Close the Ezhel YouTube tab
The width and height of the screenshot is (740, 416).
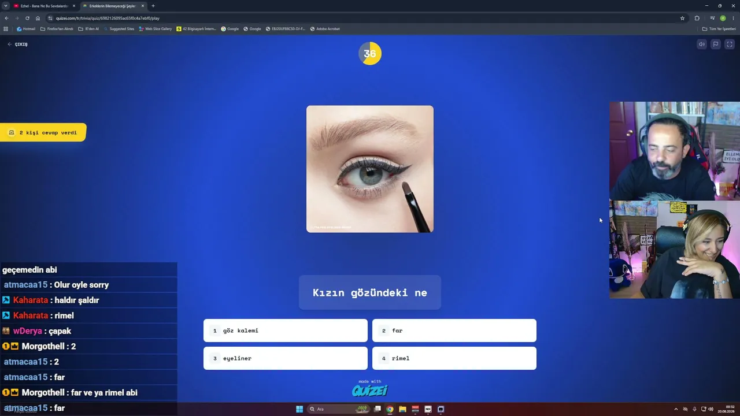(x=74, y=6)
